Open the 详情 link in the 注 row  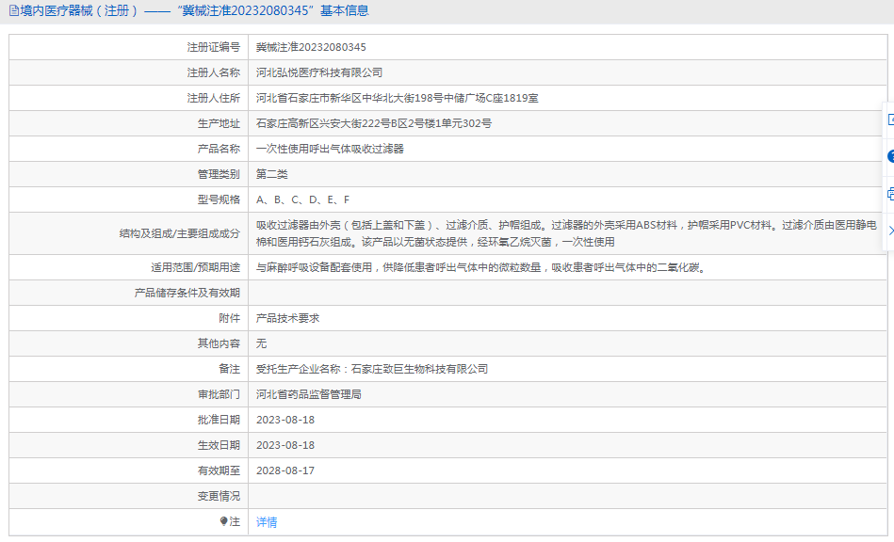pyautogui.click(x=267, y=522)
